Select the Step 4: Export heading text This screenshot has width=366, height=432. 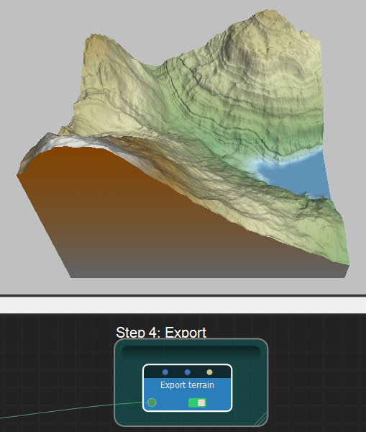click(x=161, y=332)
